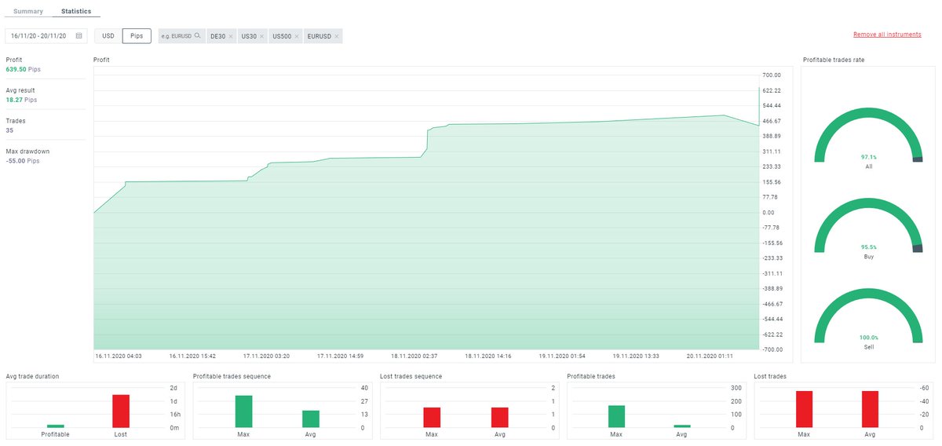Screen dimensions: 942x446
Task: Click the Lost bar in Avg trade duration
Action: tap(120, 411)
